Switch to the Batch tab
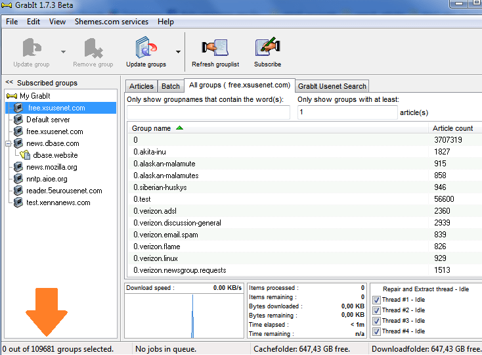 [x=171, y=86]
